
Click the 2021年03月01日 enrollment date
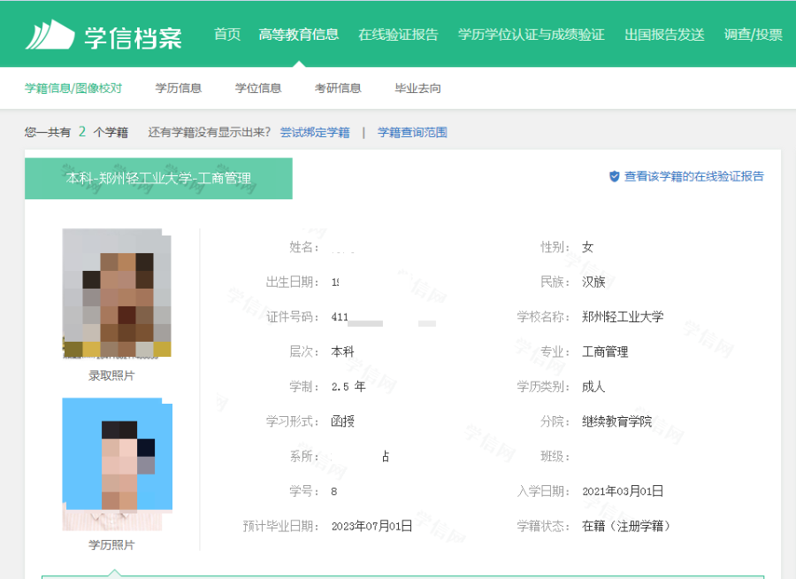[623, 491]
